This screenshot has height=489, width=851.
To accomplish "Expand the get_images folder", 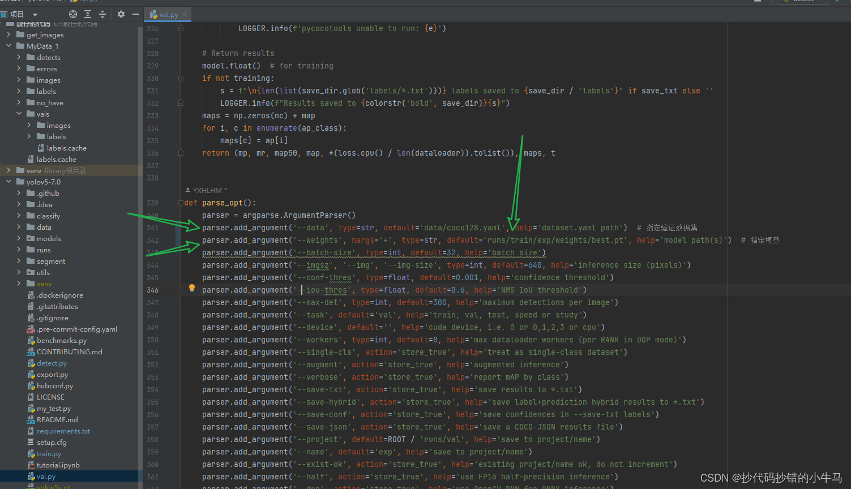I will click(x=8, y=35).
